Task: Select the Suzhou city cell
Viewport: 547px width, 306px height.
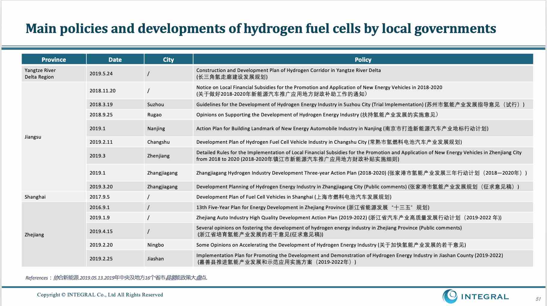Action: click(x=169, y=104)
